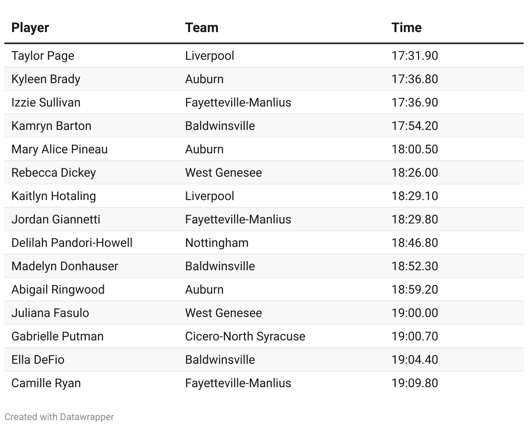Select the Cicero-North Syracuse team cell
This screenshot has width=528, height=427.
tap(245, 336)
